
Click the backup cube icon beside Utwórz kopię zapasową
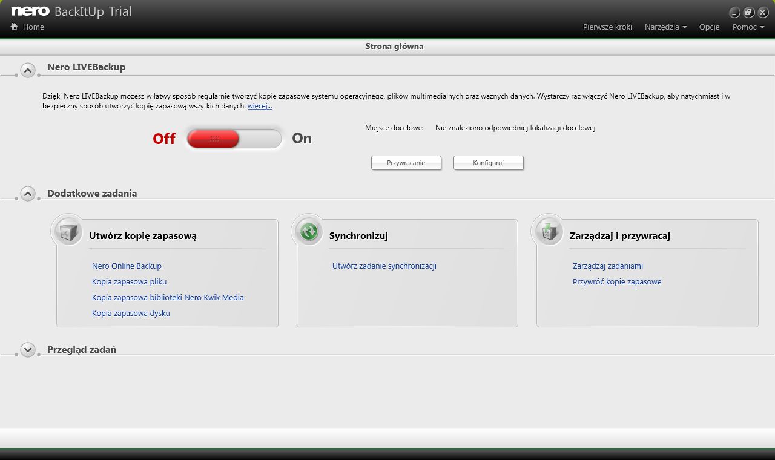[67, 231]
